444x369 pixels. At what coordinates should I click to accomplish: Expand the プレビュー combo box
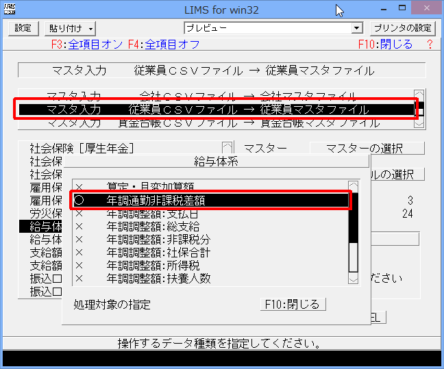pos(356,28)
